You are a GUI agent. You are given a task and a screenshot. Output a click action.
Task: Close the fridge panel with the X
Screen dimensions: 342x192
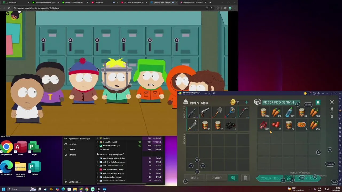(332, 102)
